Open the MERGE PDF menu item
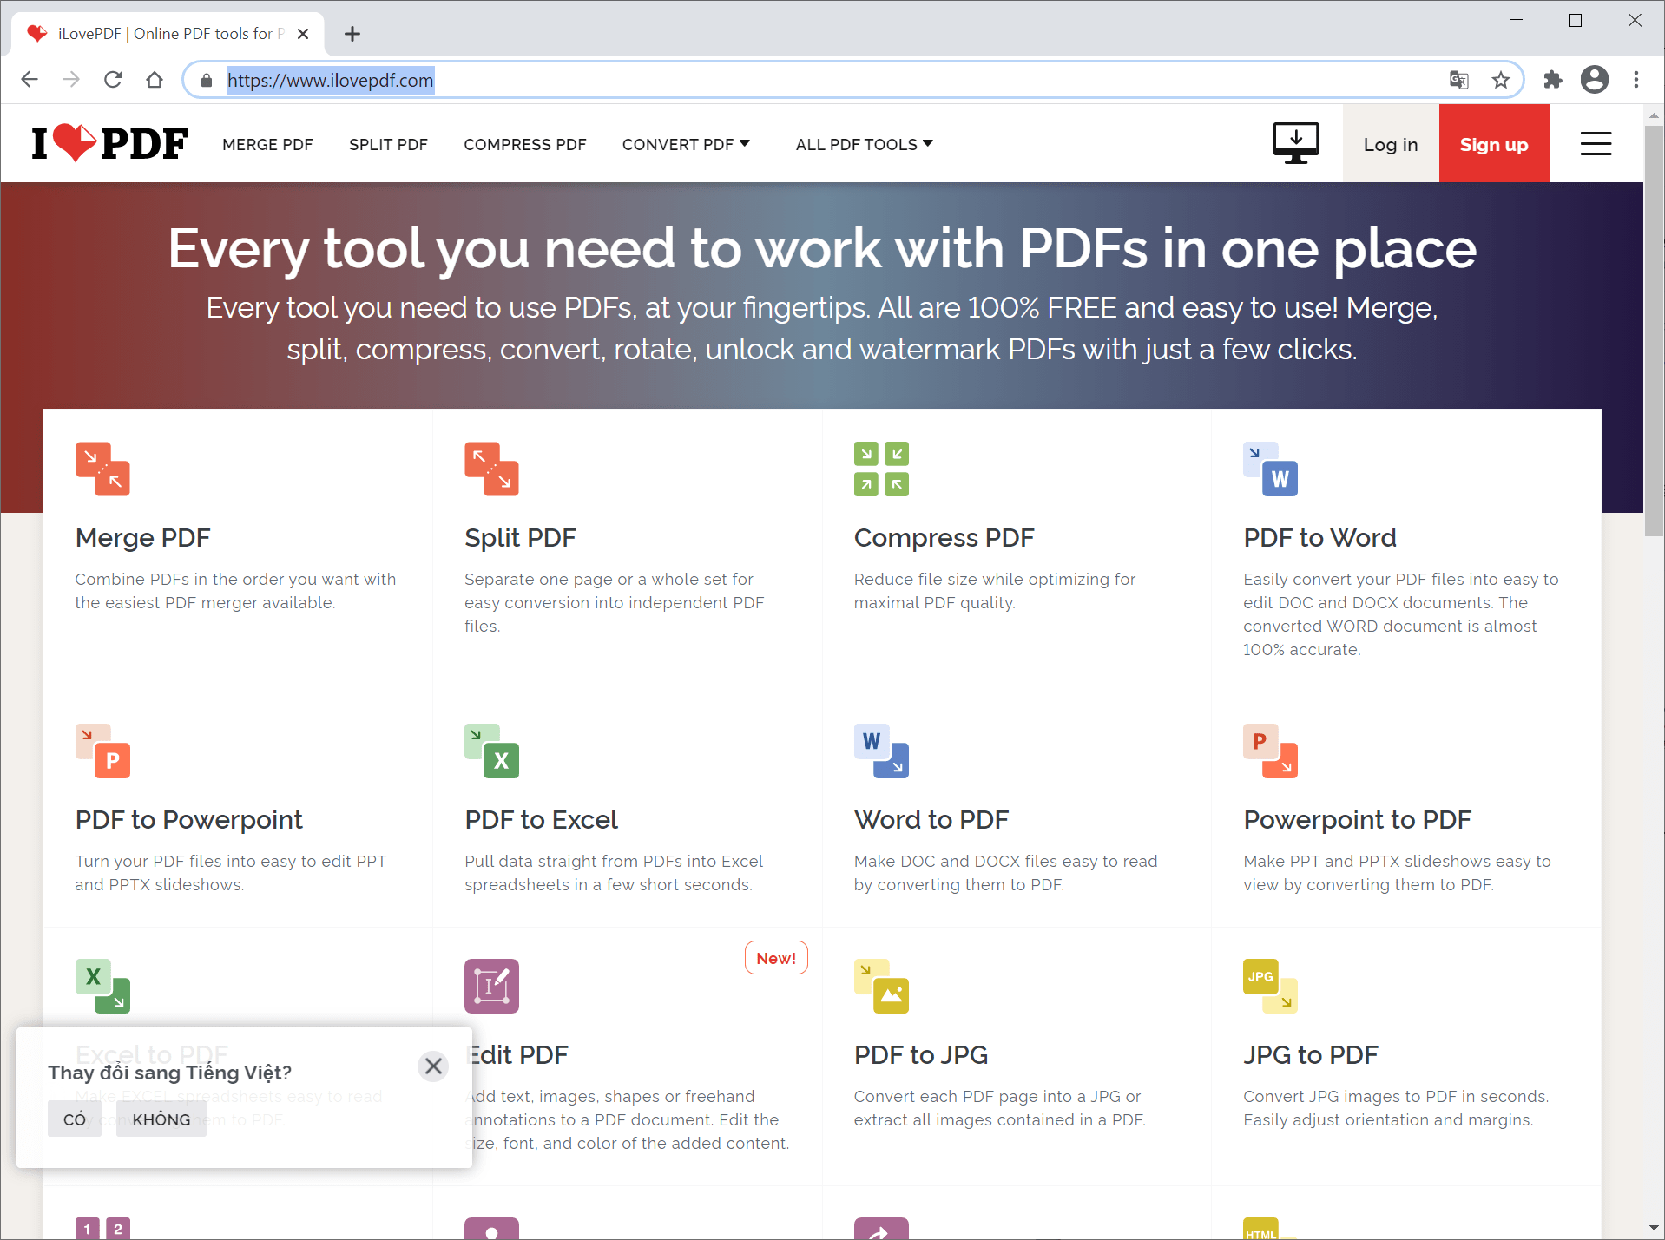1665x1240 pixels. 267,144
